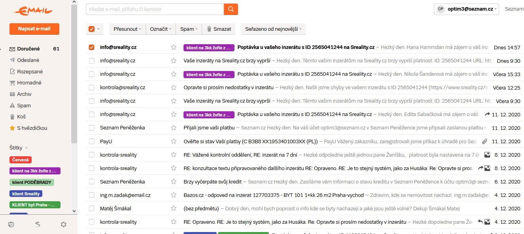Open the Seznam link at top right
The width and height of the screenshot is (524, 234).
[514, 9]
